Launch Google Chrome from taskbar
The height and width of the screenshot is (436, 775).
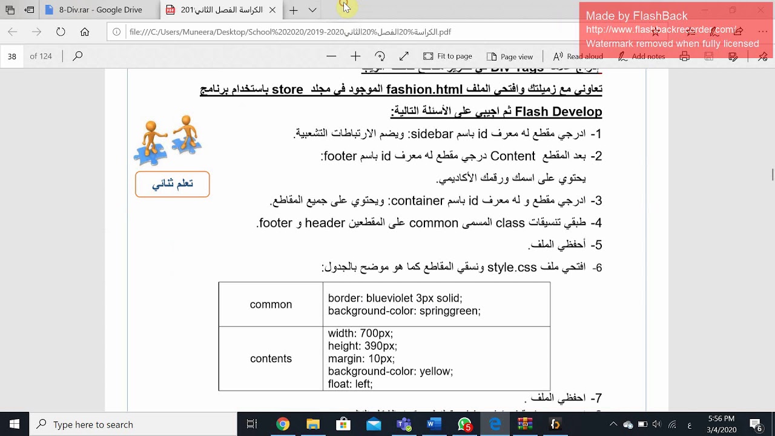tap(283, 424)
